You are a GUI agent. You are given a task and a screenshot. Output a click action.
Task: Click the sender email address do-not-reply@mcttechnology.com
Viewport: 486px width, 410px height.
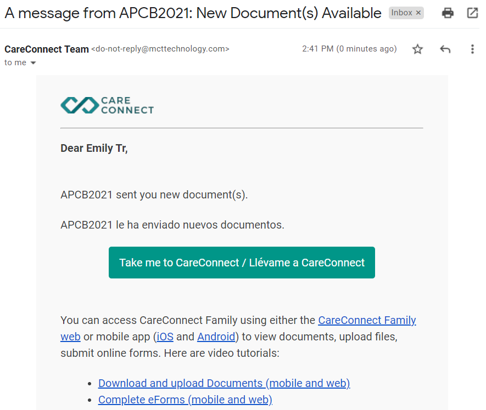click(160, 49)
